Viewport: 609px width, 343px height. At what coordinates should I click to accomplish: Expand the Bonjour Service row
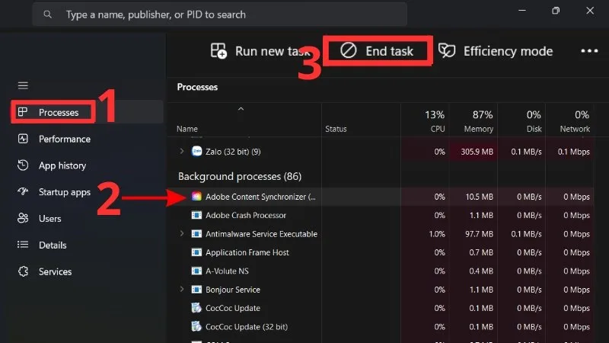[181, 290]
